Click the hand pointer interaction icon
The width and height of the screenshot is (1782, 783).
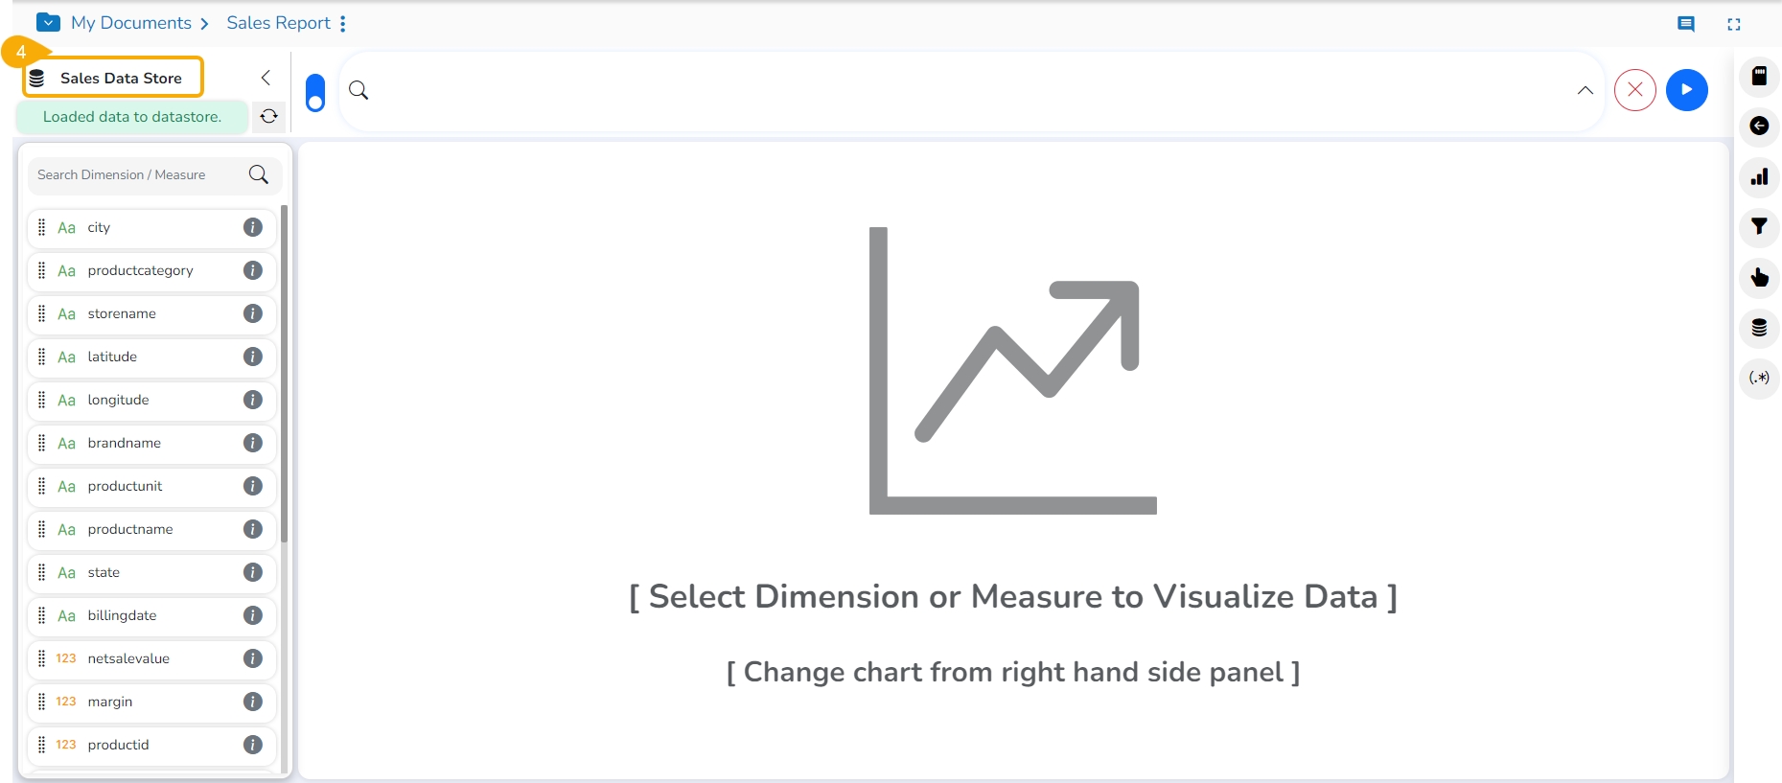(x=1759, y=278)
